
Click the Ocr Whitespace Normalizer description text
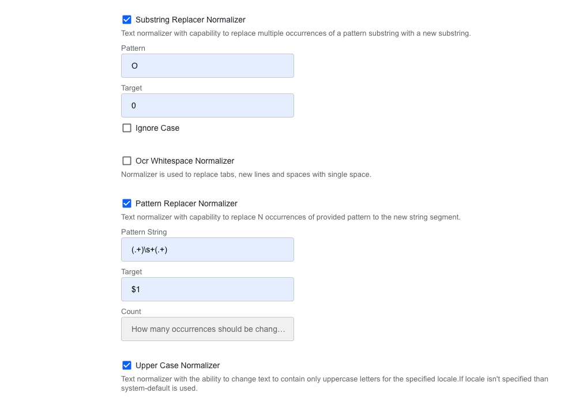246,175
